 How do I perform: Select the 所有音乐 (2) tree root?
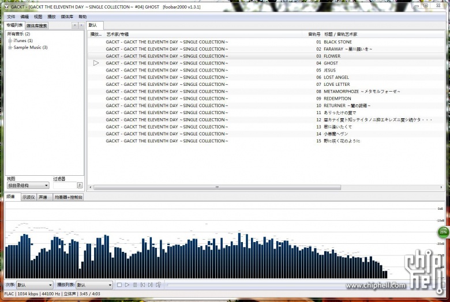coord(18,34)
